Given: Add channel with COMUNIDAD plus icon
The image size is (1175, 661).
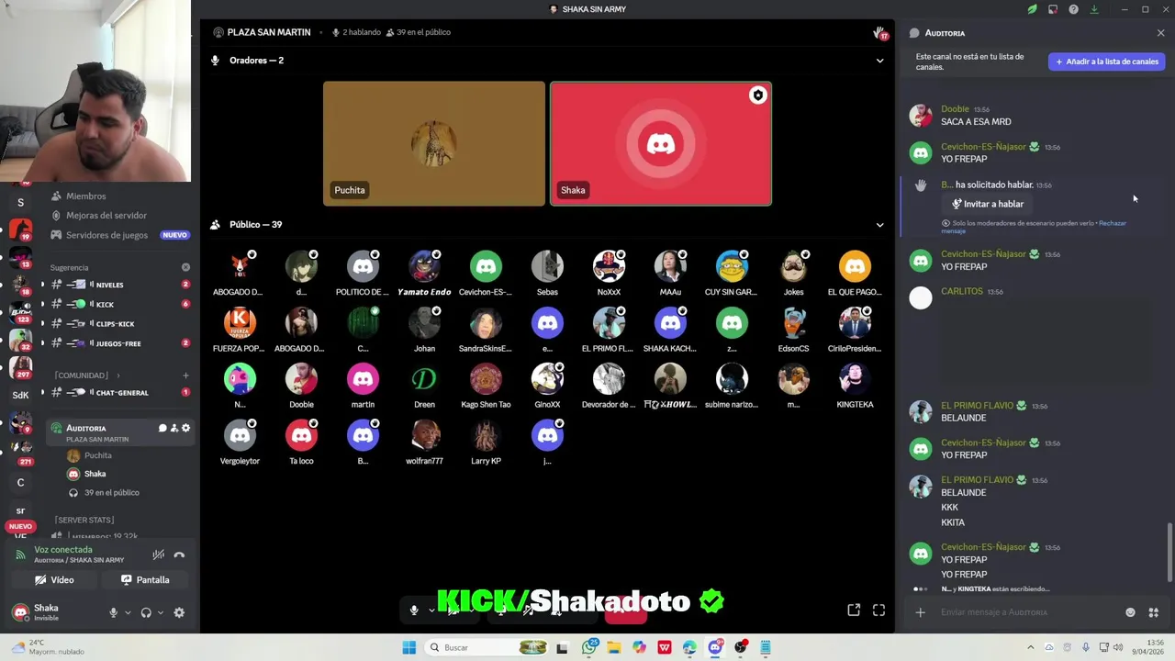Looking at the screenshot, I should (185, 375).
